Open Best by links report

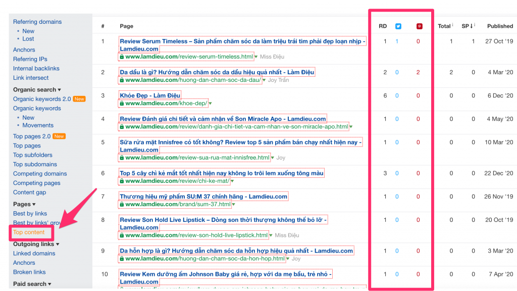click(x=30, y=214)
